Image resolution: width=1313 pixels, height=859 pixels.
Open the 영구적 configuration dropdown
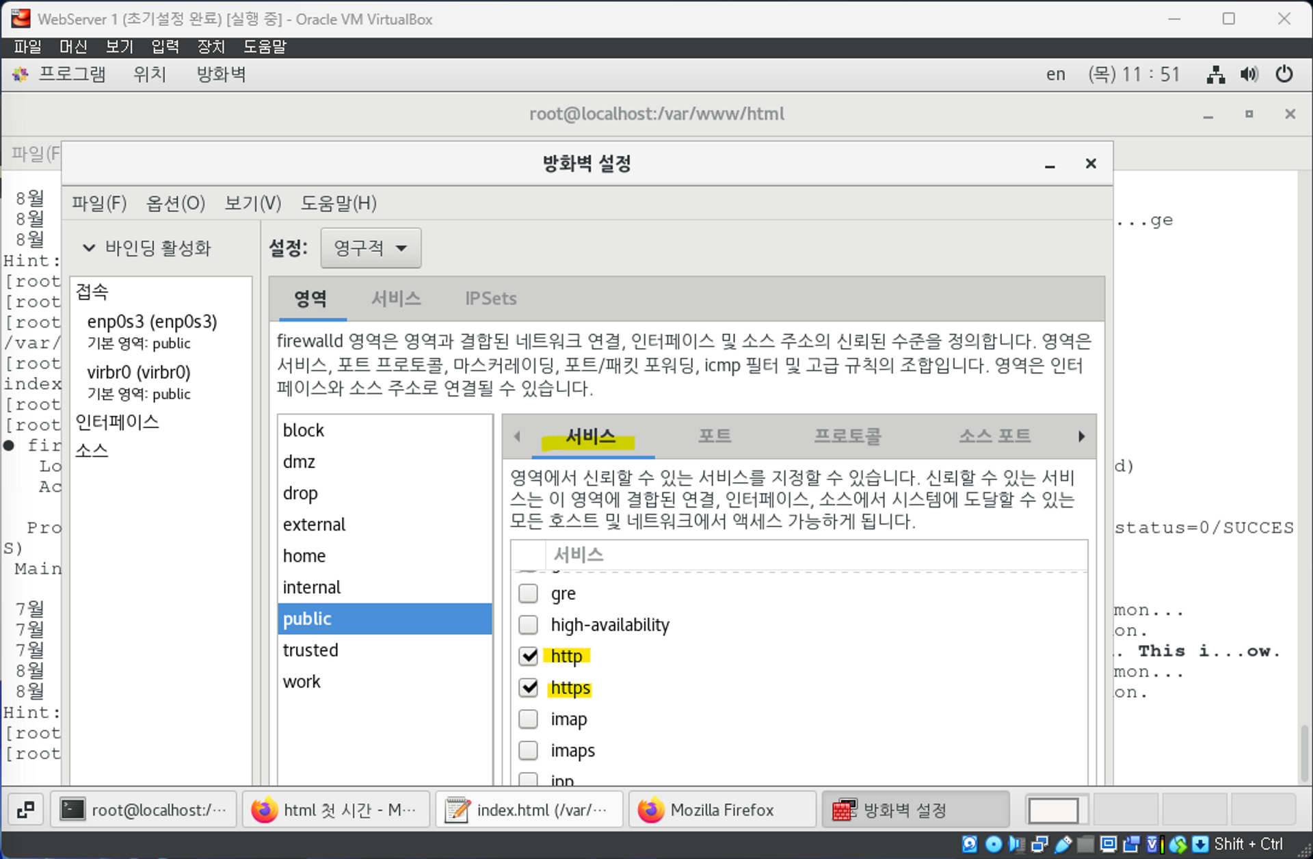371,248
